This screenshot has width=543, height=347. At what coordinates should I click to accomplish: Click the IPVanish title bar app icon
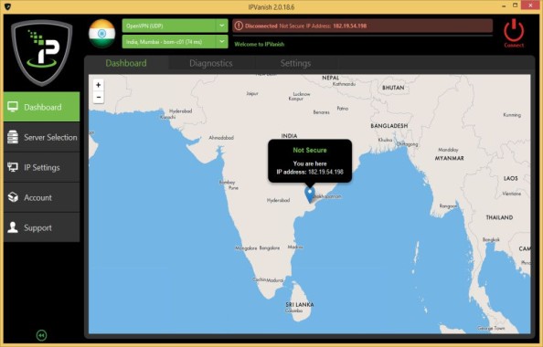[x=7, y=6]
